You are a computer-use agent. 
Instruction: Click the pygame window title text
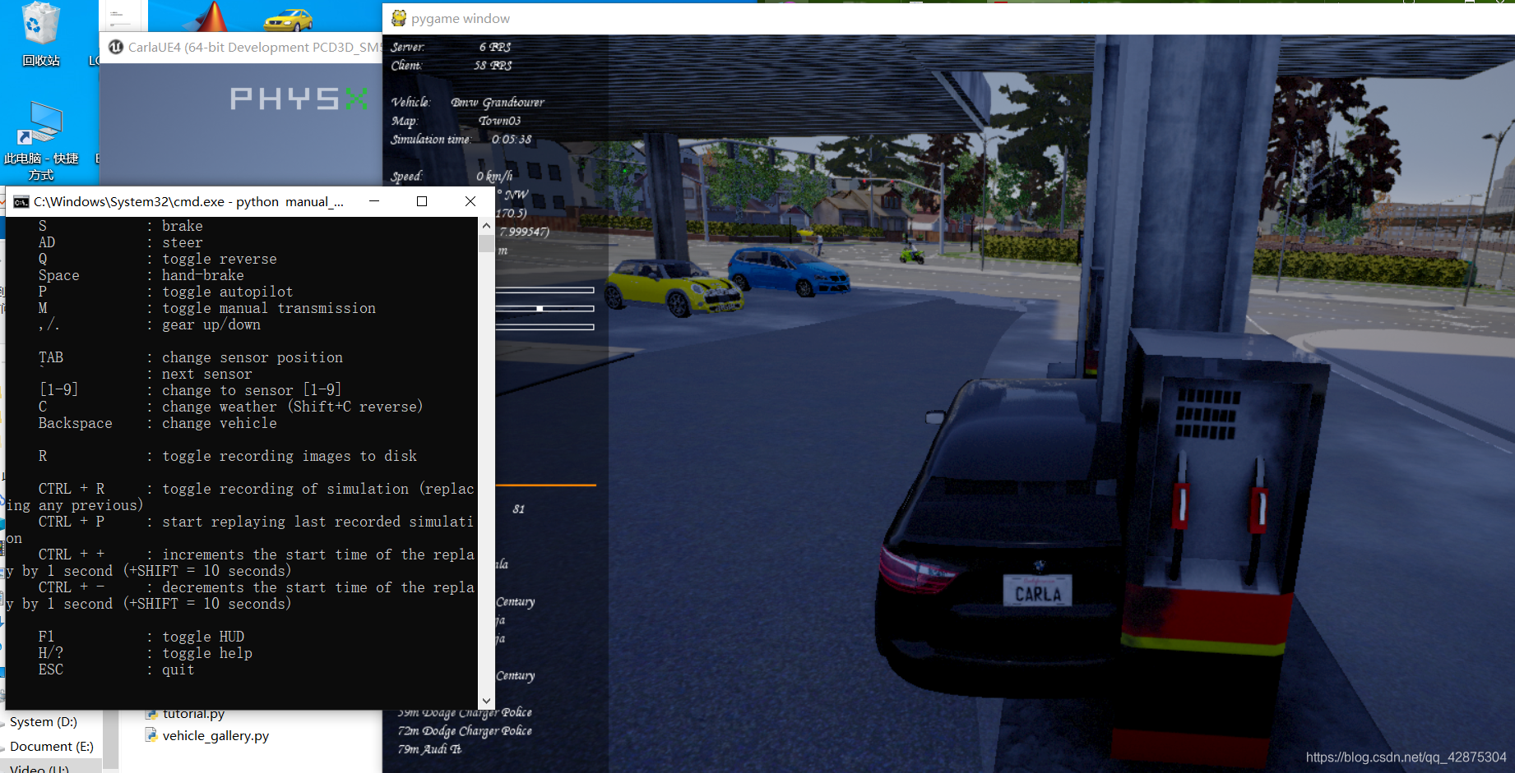pos(461,19)
